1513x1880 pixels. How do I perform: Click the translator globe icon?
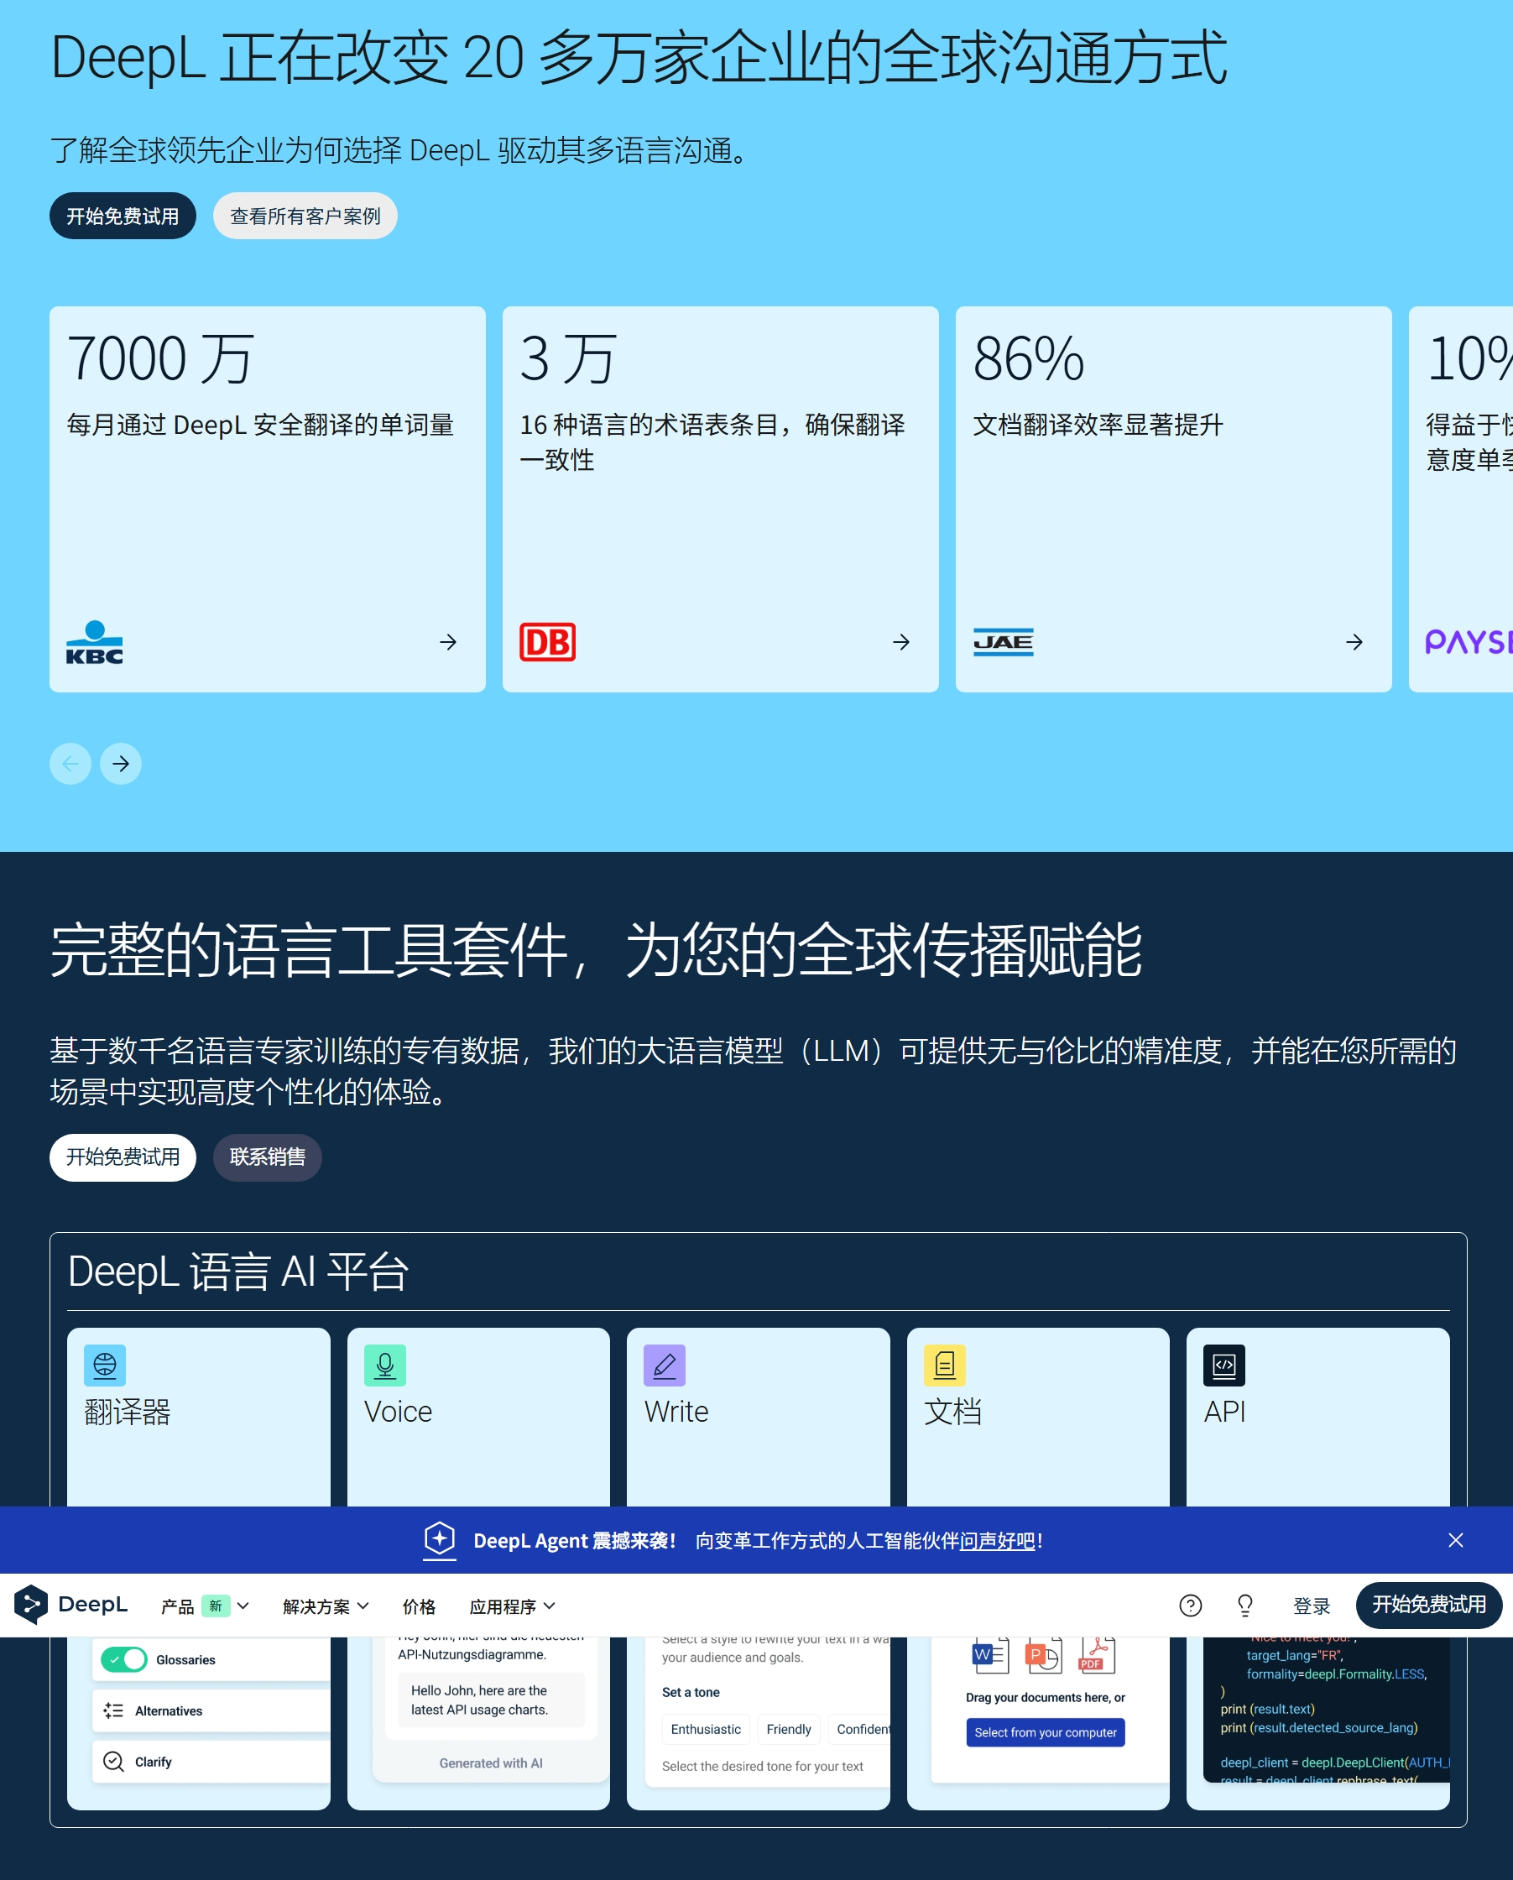[x=105, y=1365]
